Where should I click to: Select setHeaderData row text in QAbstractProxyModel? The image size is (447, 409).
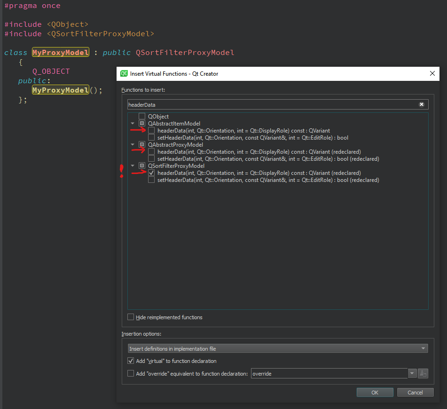268,158
